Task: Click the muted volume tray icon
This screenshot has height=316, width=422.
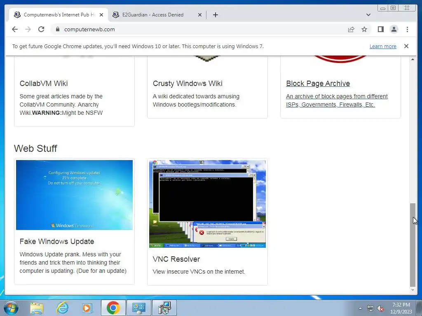Action: (380, 309)
